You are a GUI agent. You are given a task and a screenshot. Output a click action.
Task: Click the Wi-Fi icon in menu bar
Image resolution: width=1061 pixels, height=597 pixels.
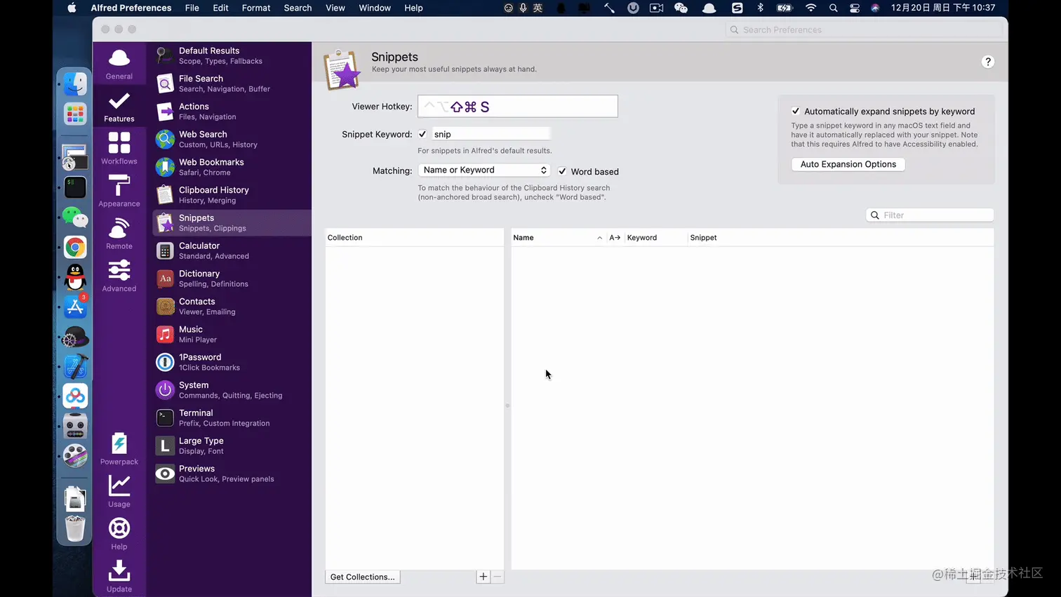tap(810, 8)
